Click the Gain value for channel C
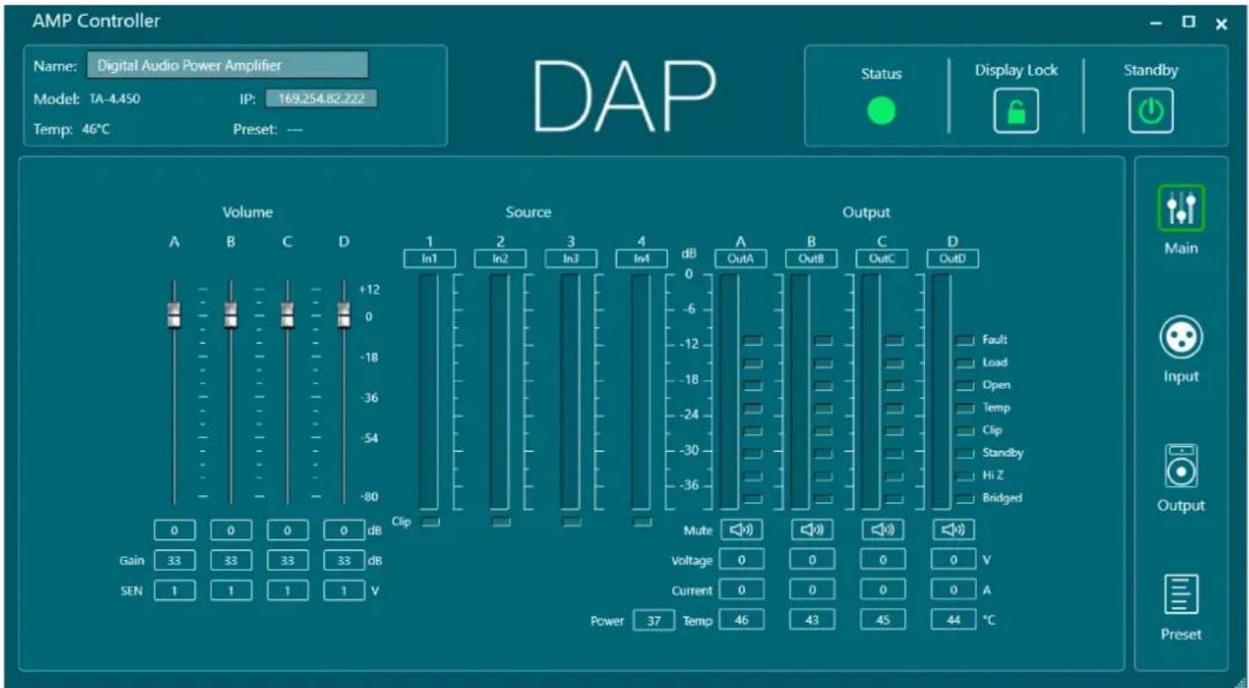 287,559
